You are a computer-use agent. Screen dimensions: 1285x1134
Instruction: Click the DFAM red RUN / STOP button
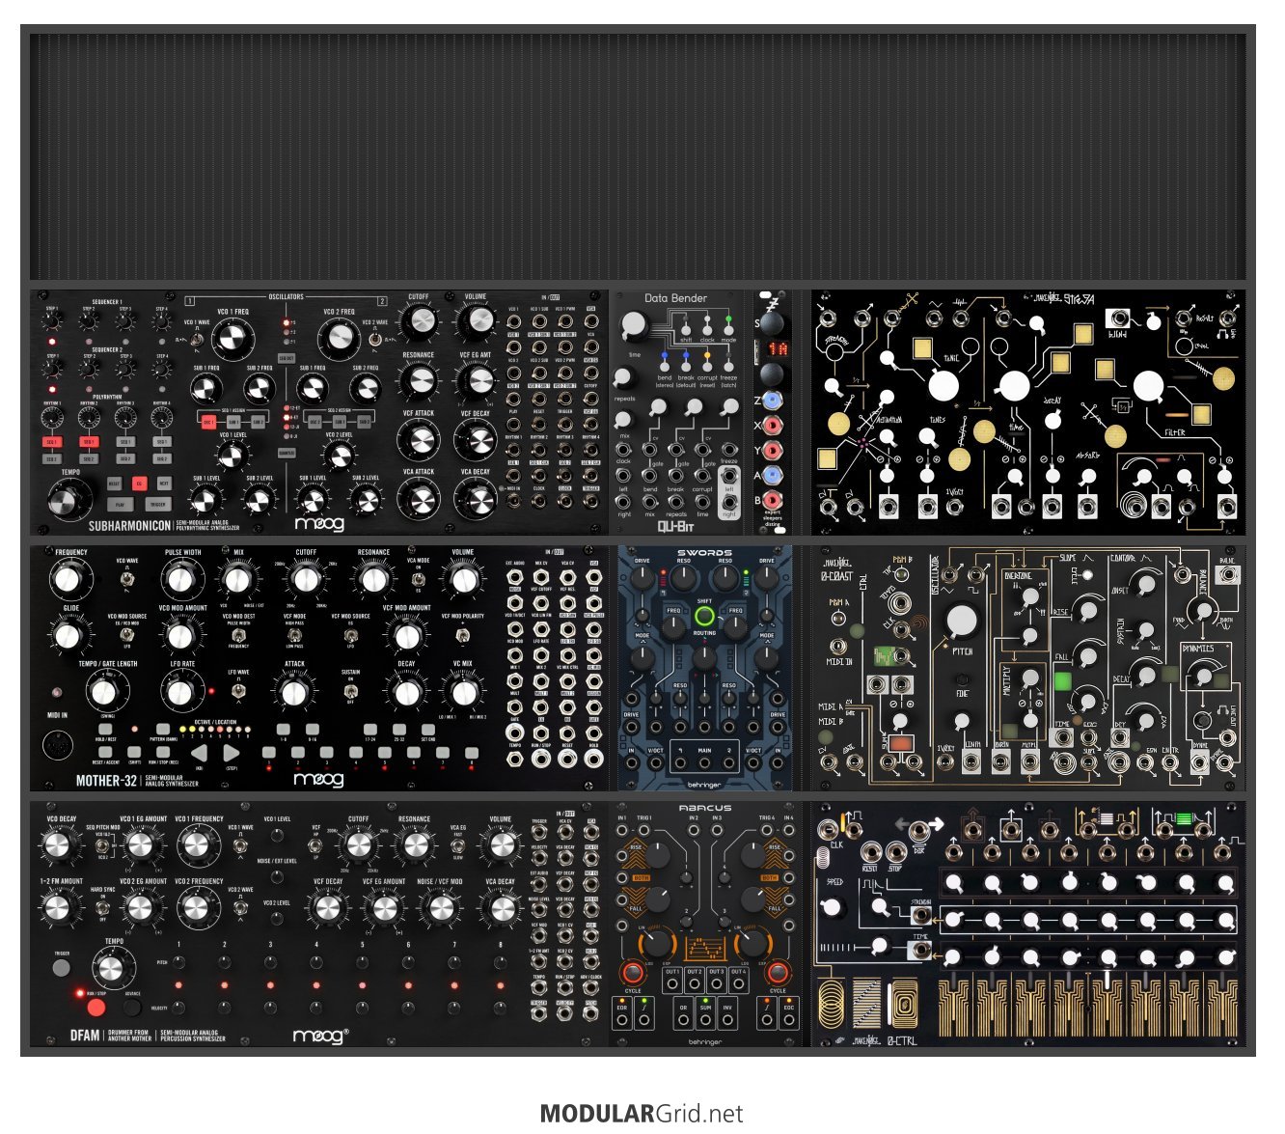point(96,1009)
